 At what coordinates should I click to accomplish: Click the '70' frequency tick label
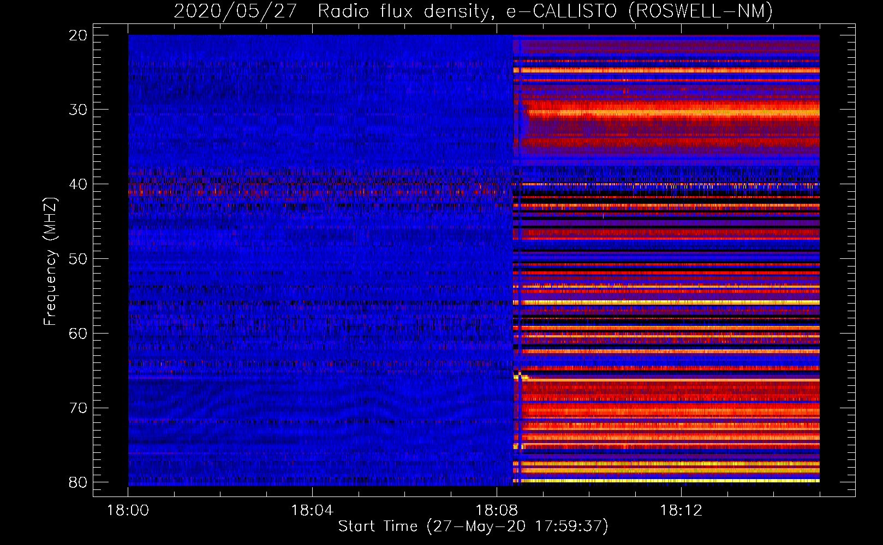tap(78, 408)
